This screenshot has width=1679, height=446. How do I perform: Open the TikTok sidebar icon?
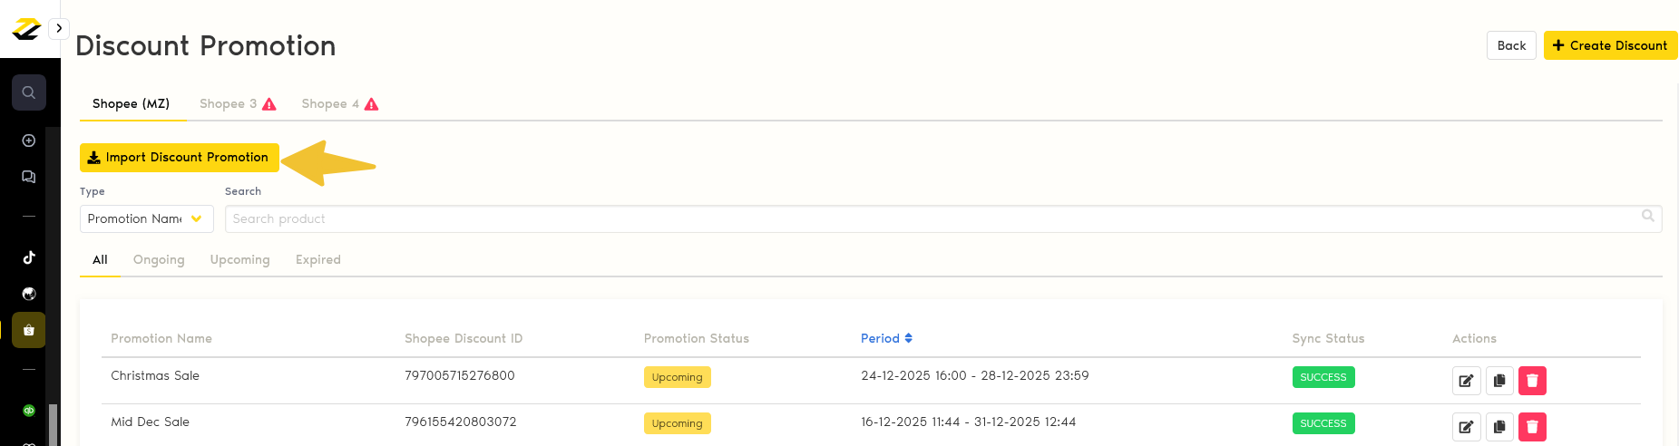click(x=29, y=257)
